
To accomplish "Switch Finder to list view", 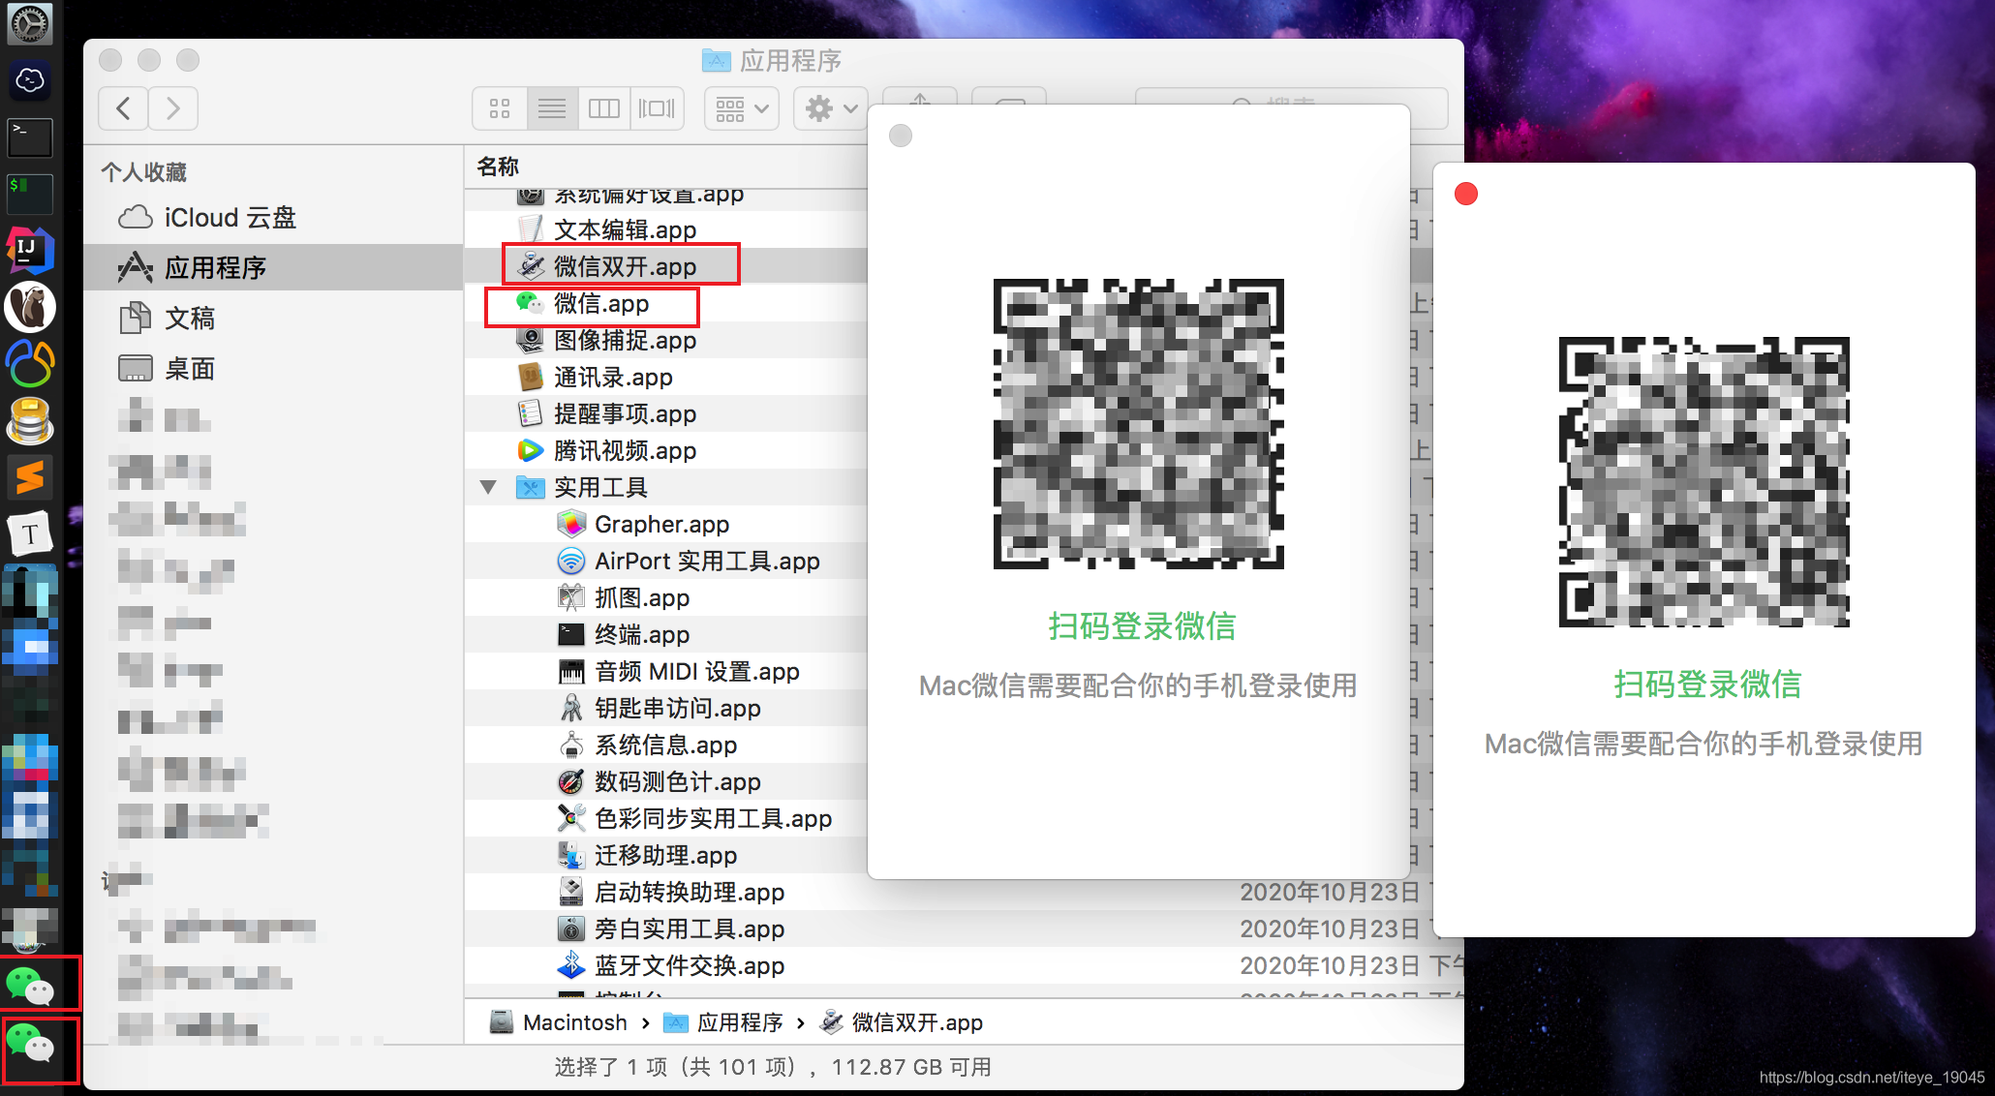I will [x=552, y=108].
